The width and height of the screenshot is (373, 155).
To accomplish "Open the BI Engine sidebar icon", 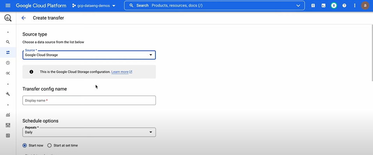I will tap(8, 136).
